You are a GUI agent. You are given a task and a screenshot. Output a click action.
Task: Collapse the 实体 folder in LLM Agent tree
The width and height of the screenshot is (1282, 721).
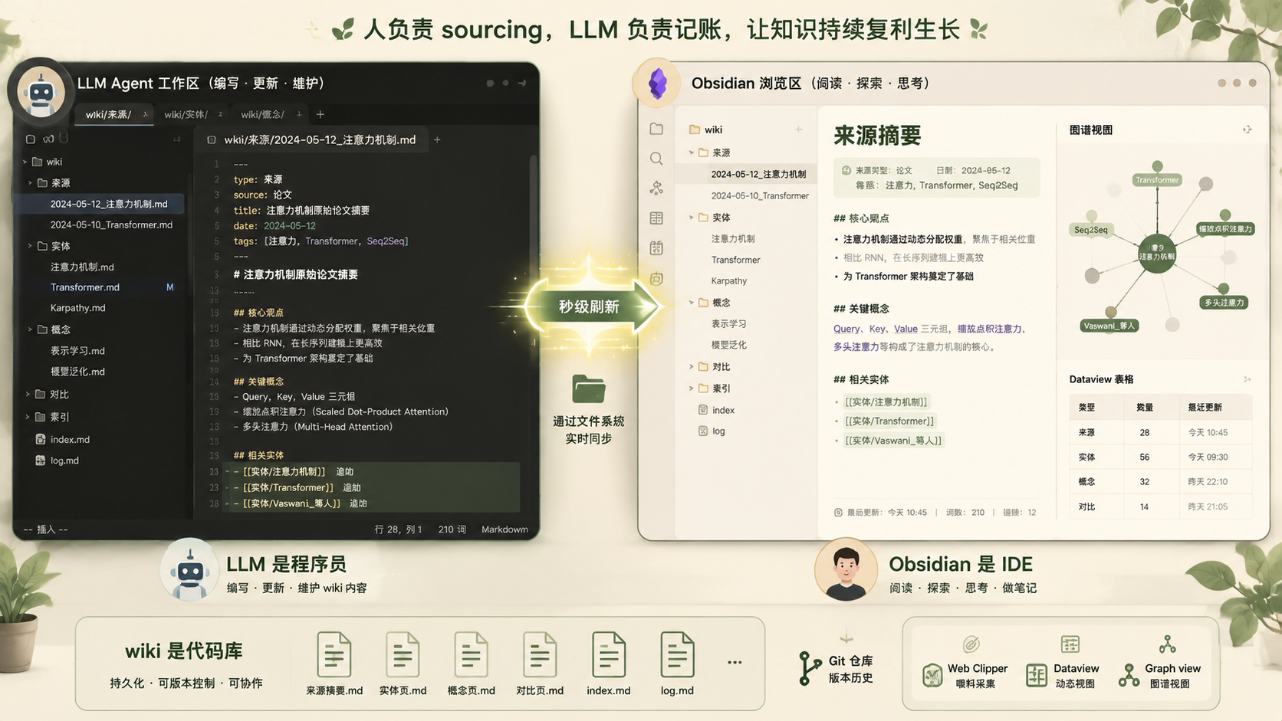(30, 246)
